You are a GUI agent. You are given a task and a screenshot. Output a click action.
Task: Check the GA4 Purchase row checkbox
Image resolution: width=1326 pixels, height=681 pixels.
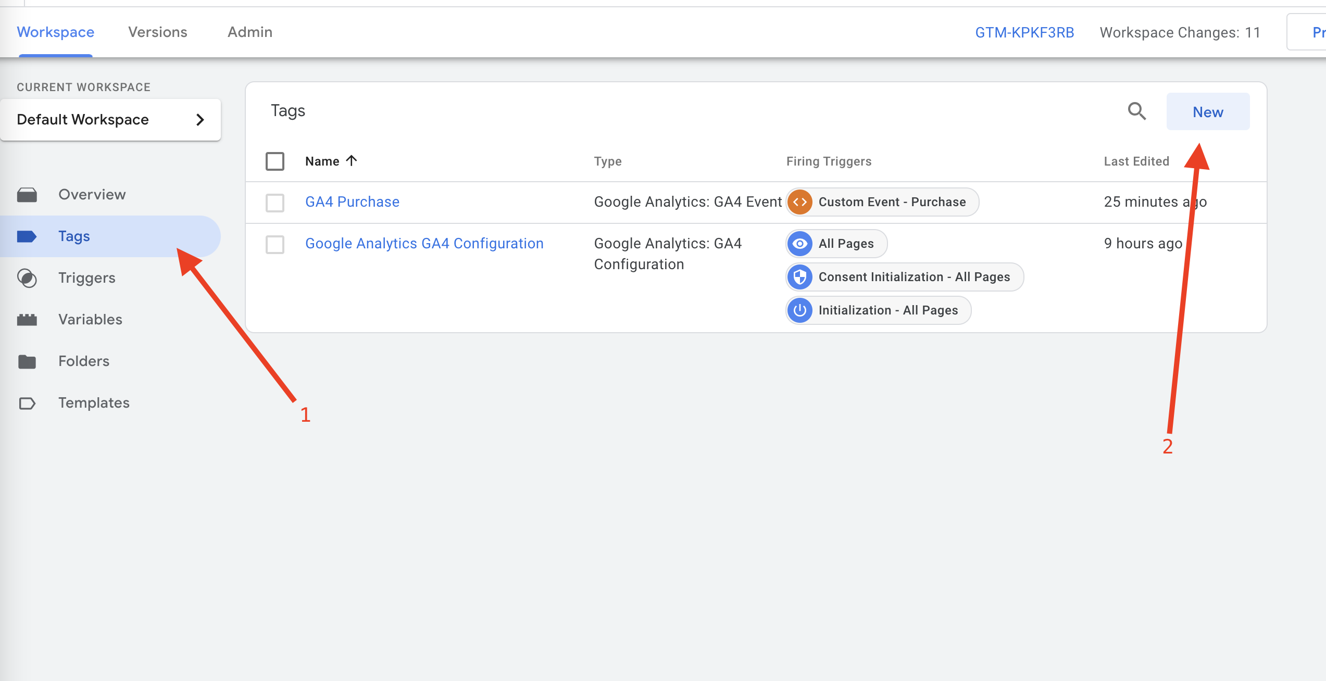pos(275,203)
